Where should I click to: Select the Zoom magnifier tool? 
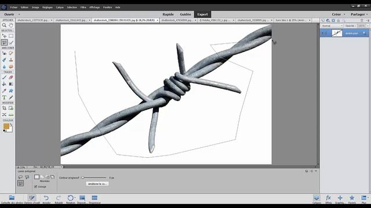(4, 25)
